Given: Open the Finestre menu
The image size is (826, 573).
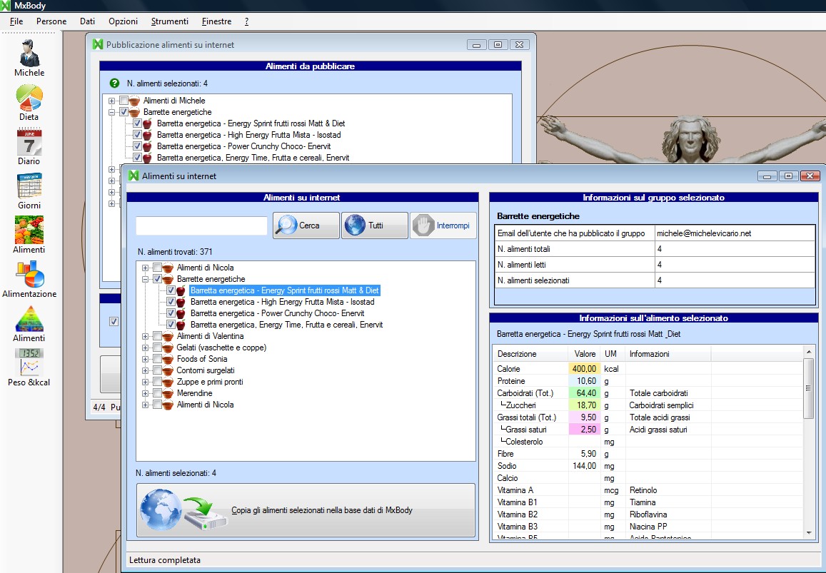Looking at the screenshot, I should point(216,21).
